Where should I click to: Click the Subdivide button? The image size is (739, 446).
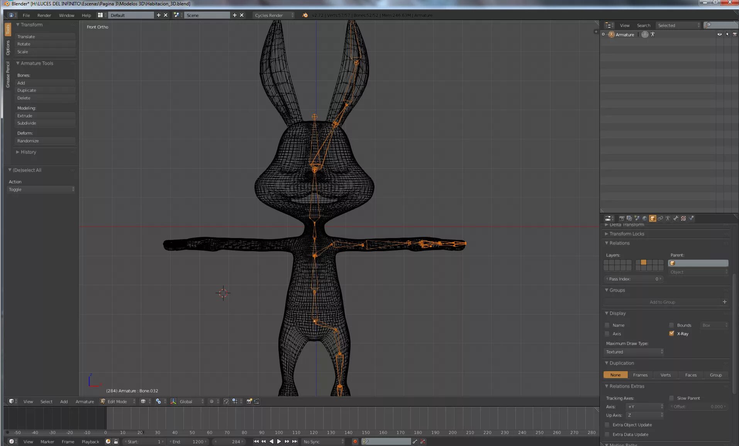45,123
